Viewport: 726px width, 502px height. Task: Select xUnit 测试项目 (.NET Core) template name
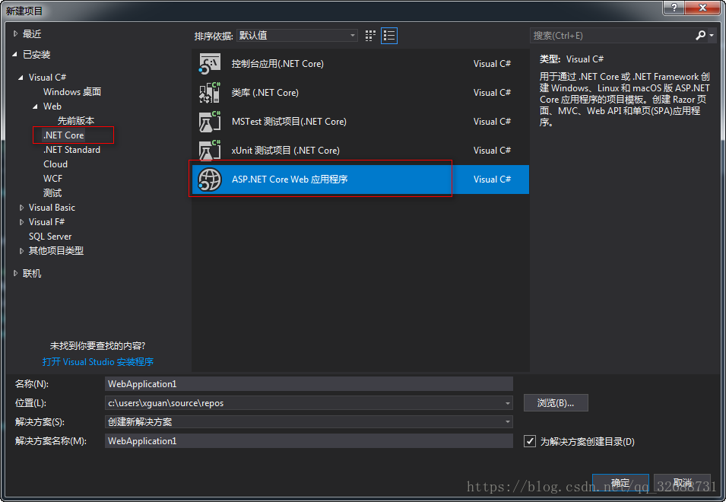[286, 151]
